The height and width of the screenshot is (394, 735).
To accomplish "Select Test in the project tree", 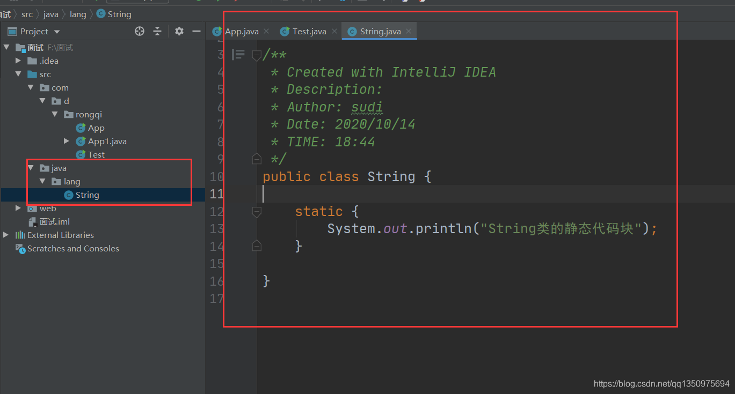I will (96, 154).
